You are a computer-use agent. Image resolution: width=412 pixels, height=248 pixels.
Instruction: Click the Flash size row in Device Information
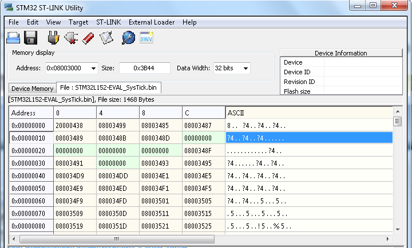341,91
